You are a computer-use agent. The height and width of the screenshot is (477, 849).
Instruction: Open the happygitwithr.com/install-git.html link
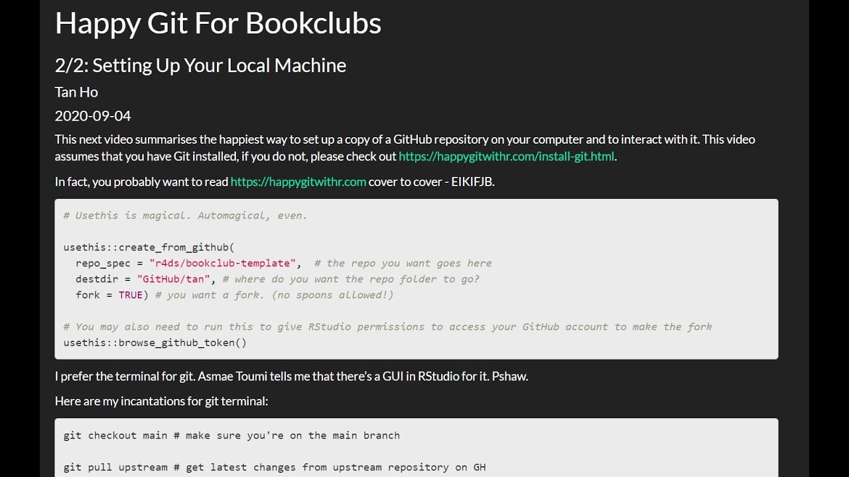click(506, 156)
